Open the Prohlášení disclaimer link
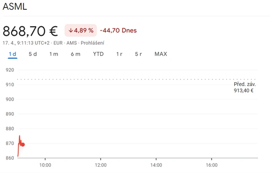 click(92, 43)
